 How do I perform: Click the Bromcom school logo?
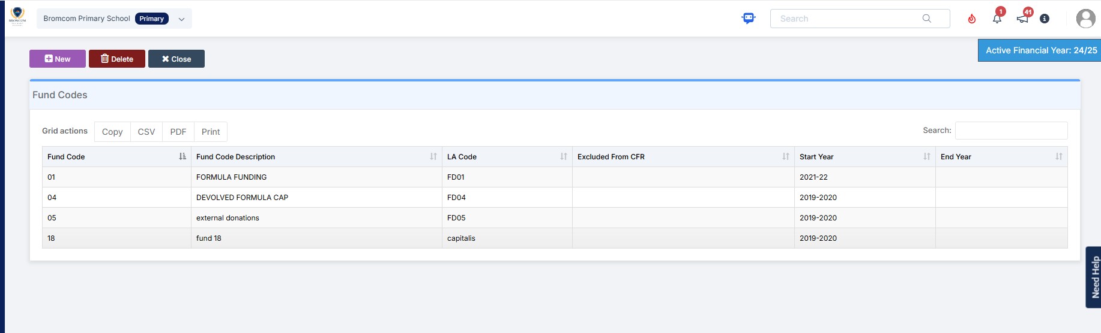click(17, 17)
